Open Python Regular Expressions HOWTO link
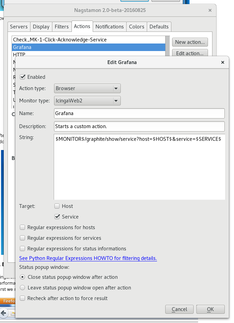 (x=88, y=258)
